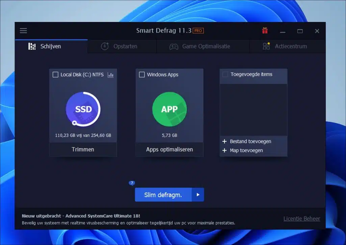The width and height of the screenshot is (346, 245).
Task: Click the 5,73 GB size text
Action: point(170,135)
